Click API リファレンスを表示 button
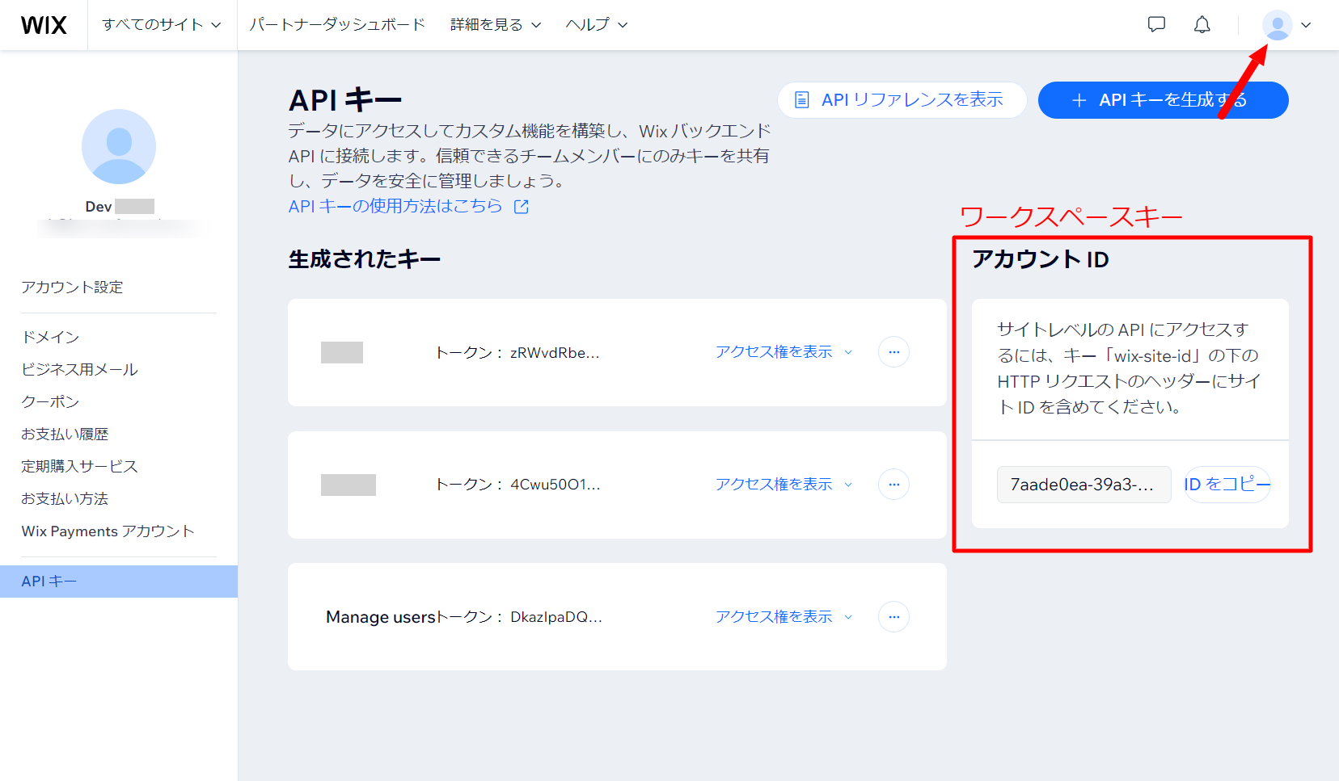This screenshot has width=1339, height=781. click(902, 100)
